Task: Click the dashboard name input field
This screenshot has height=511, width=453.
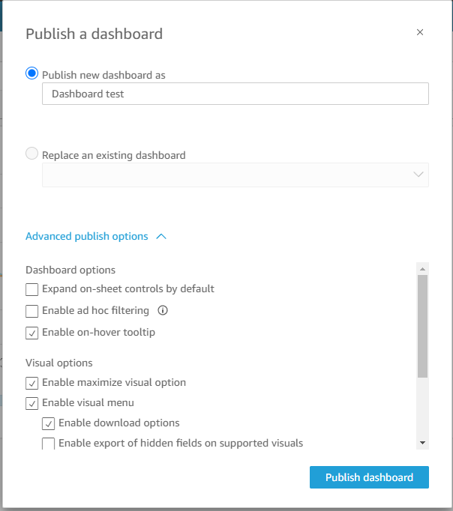Action: tap(235, 94)
